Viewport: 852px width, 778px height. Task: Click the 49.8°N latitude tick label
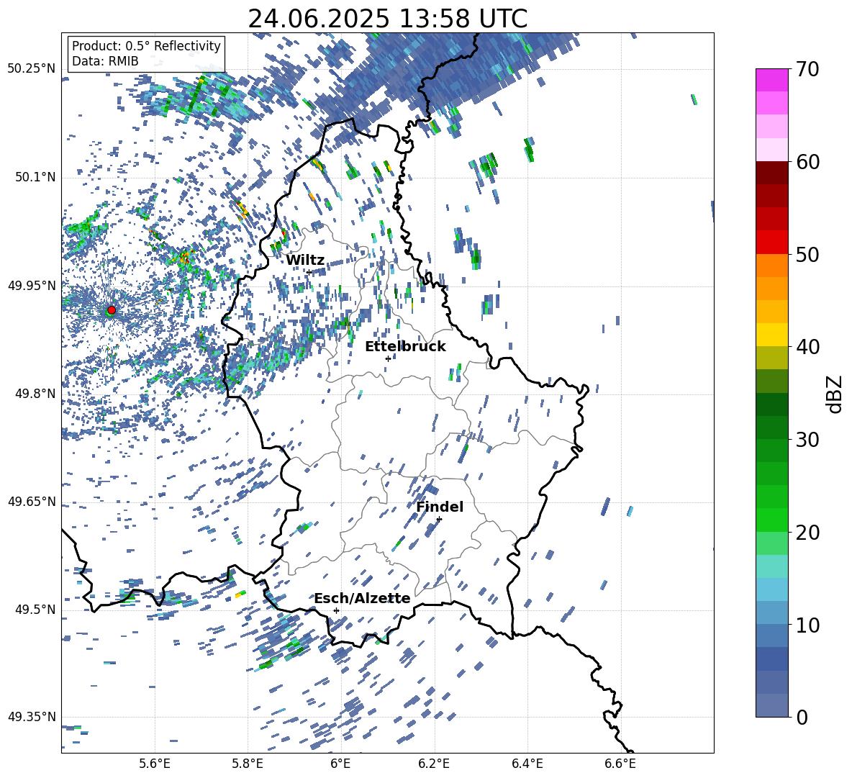tap(35, 394)
